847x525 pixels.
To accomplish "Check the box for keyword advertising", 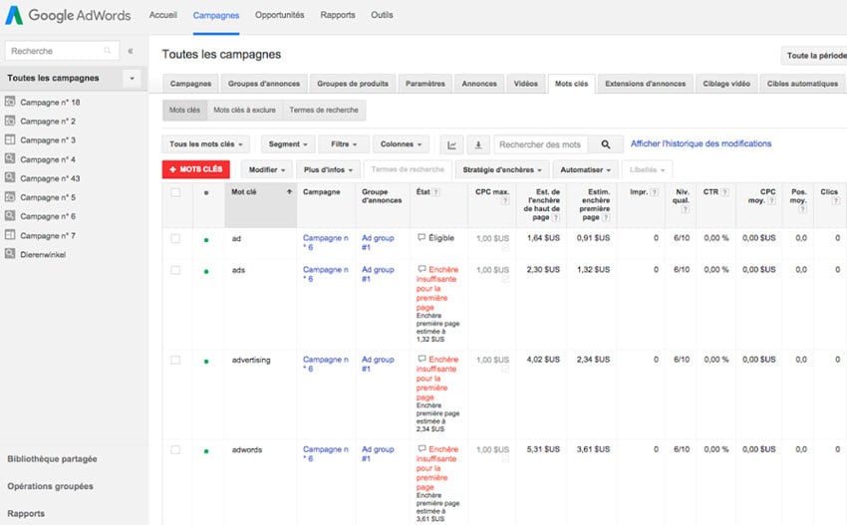I will [x=175, y=361].
